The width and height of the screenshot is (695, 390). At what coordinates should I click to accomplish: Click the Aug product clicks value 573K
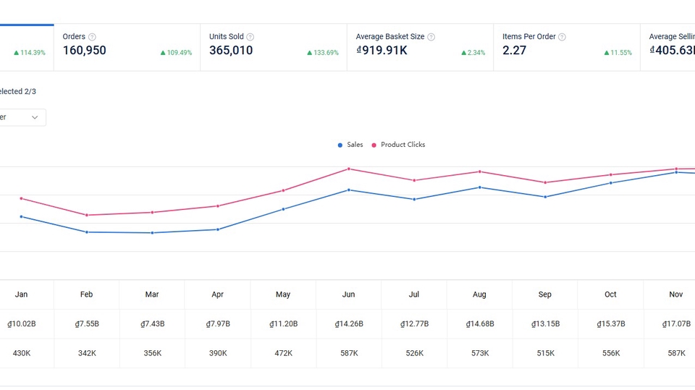[479, 353]
